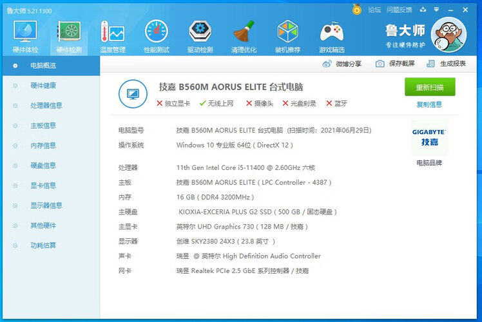Select 硬盘信息 in the sidebar

click(51, 166)
